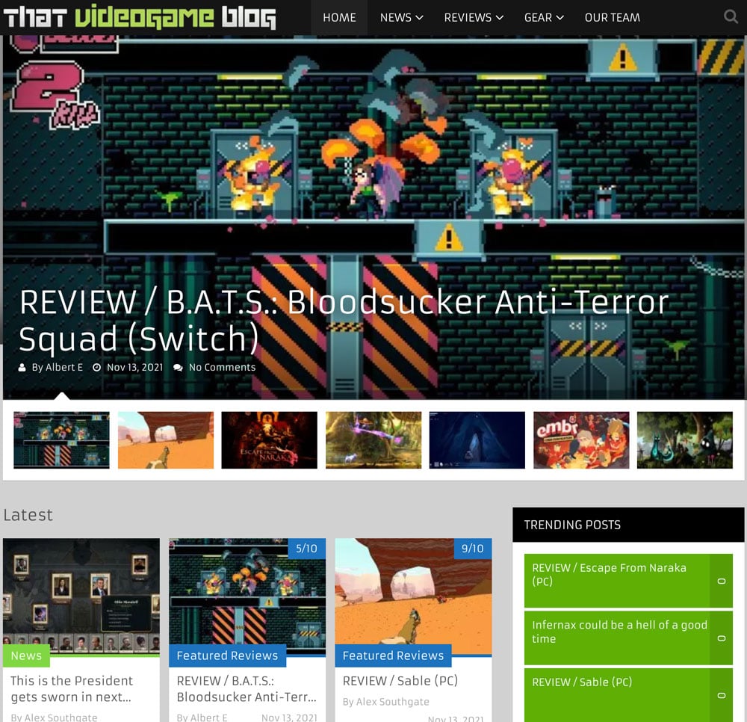
Task: Expand the REVIEWS dropdown menu
Action: point(474,18)
